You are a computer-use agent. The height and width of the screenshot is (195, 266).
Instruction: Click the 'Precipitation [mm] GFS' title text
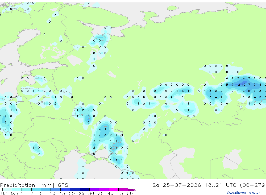pyautogui.click(x=34, y=185)
